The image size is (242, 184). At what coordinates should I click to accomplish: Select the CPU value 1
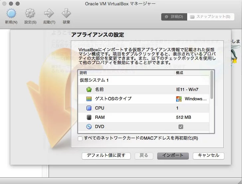177,108
